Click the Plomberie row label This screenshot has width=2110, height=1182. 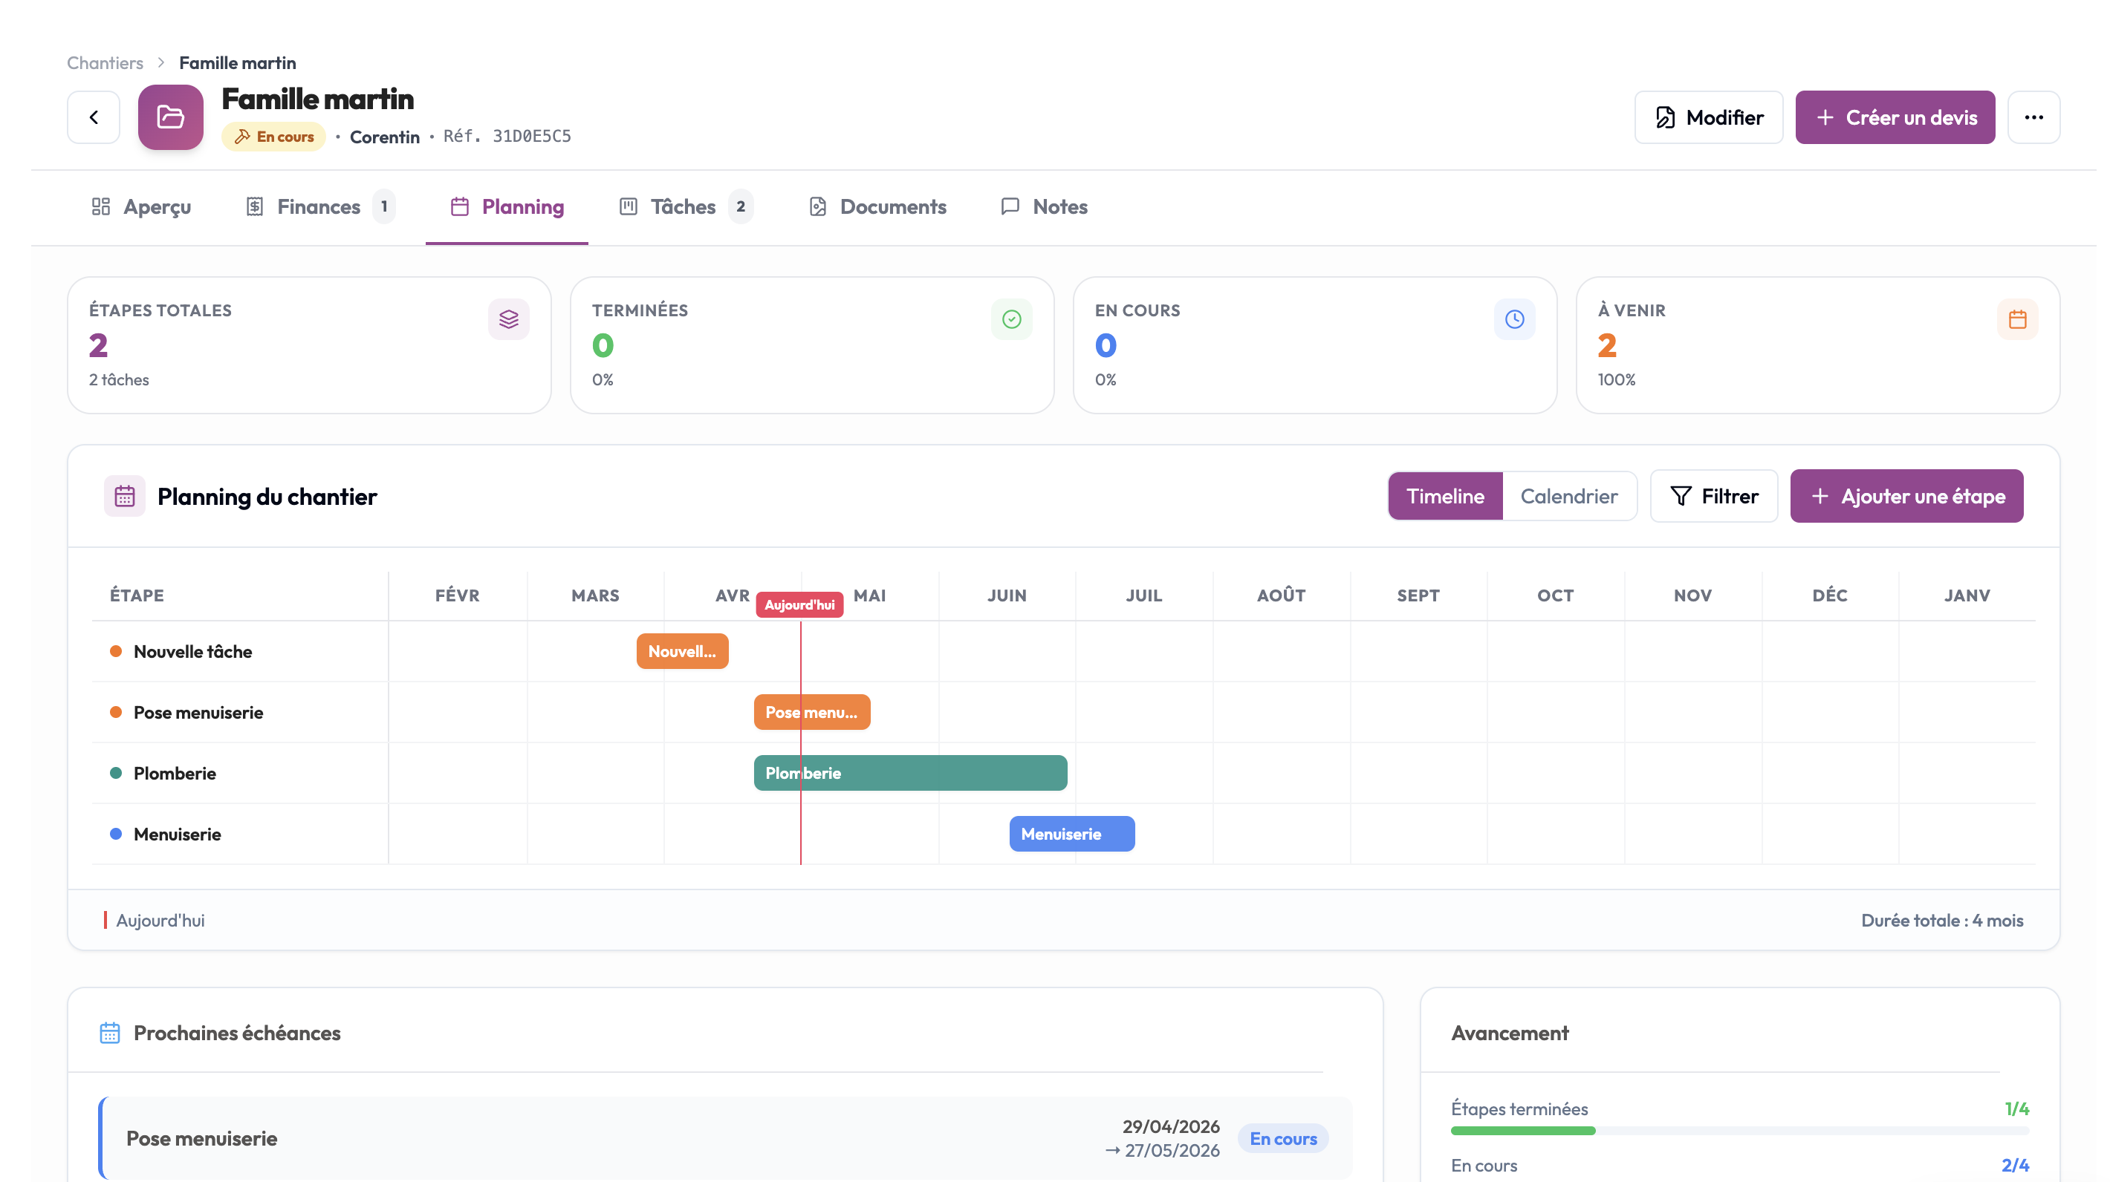pyautogui.click(x=175, y=773)
